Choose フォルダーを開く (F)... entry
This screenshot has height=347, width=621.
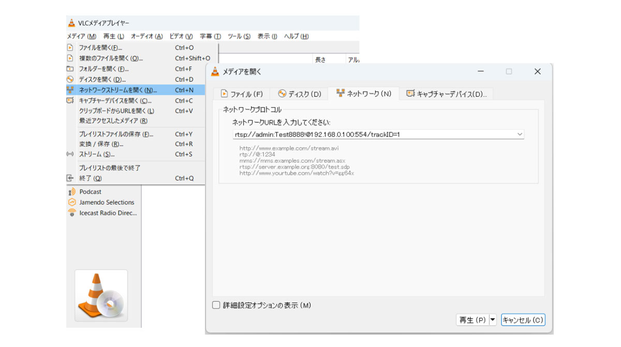coord(136,69)
